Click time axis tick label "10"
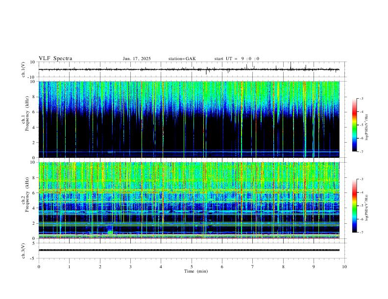 pyautogui.click(x=344, y=267)
